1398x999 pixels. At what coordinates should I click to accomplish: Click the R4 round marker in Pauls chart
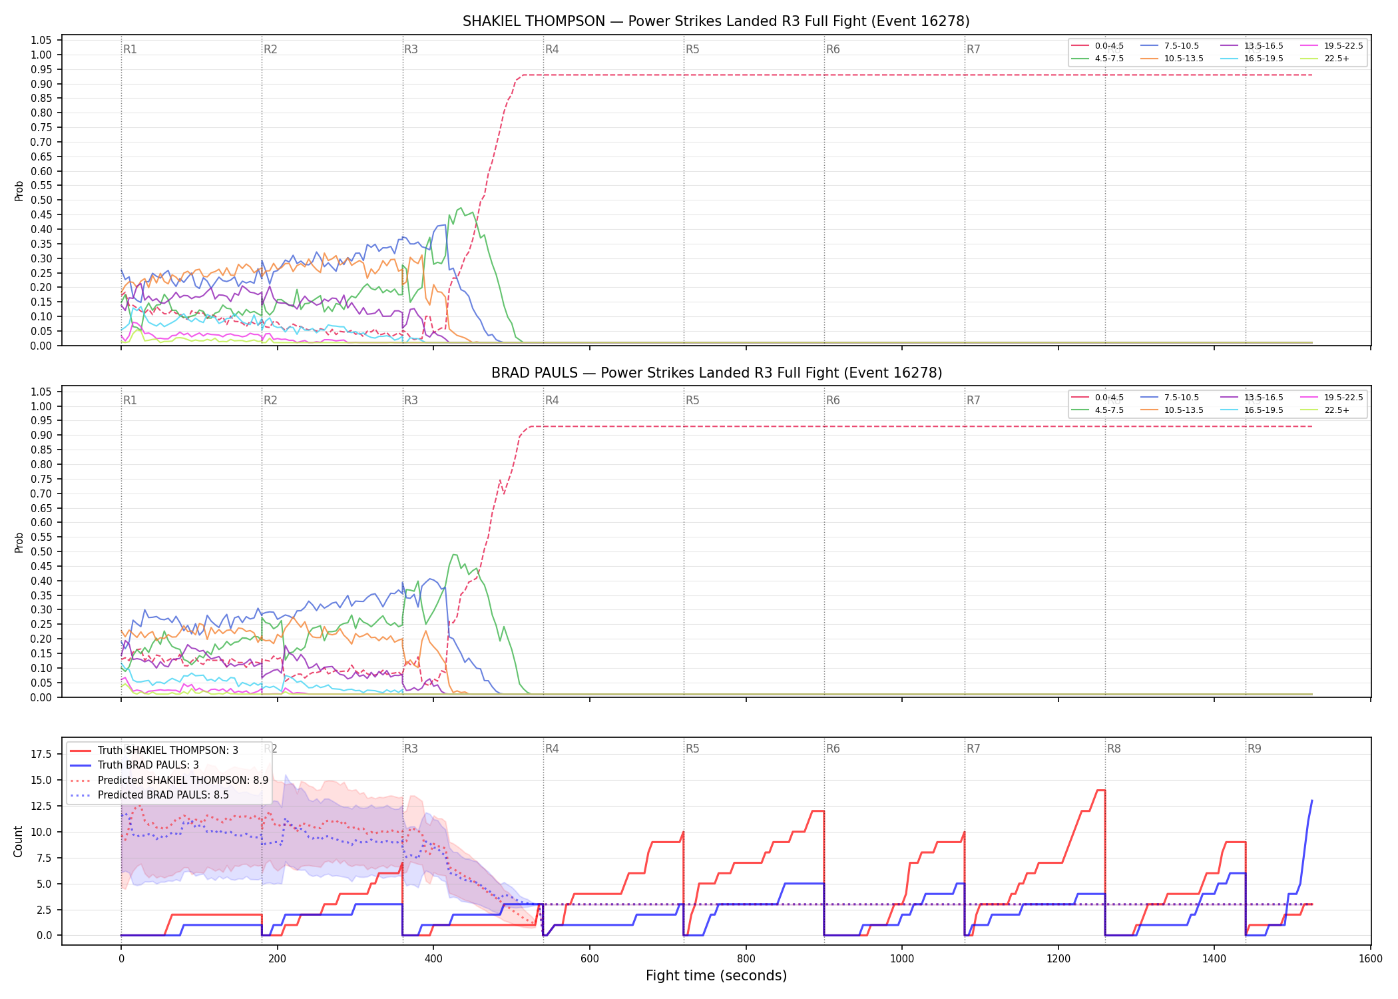(552, 400)
